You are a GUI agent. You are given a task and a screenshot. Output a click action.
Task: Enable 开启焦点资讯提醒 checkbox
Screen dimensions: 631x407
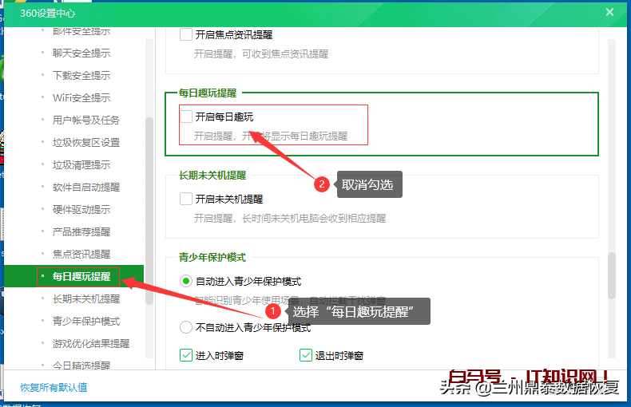(186, 34)
